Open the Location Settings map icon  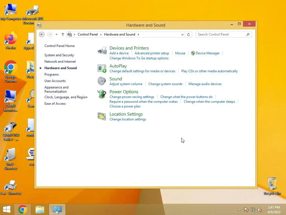point(102,116)
